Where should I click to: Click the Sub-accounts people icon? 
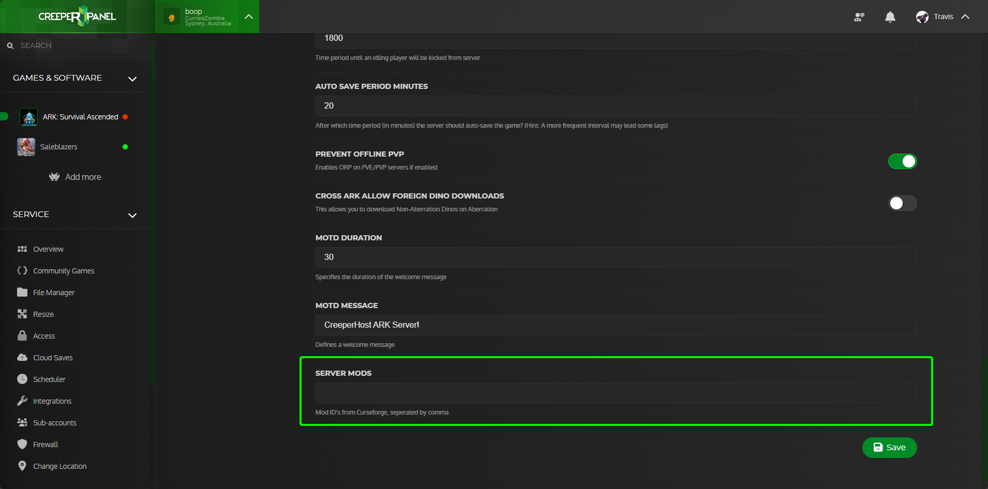click(x=22, y=422)
